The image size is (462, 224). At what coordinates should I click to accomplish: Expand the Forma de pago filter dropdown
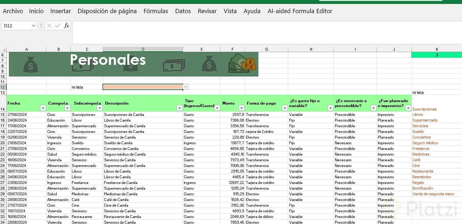[x=285, y=108]
